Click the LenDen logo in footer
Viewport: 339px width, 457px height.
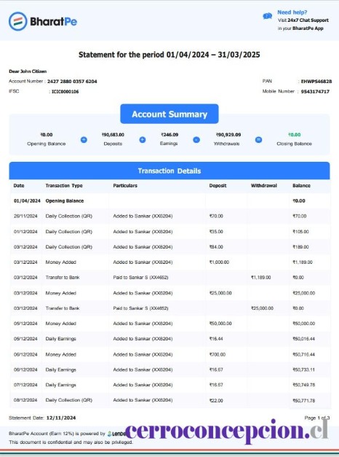coord(116,434)
